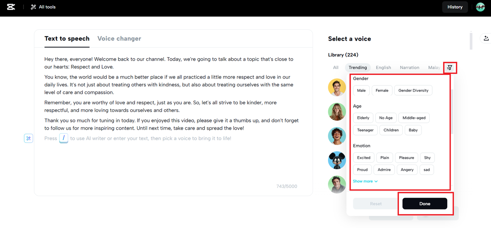The width and height of the screenshot is (491, 229).
Task: Expand Show more emotions
Action: pos(365,181)
